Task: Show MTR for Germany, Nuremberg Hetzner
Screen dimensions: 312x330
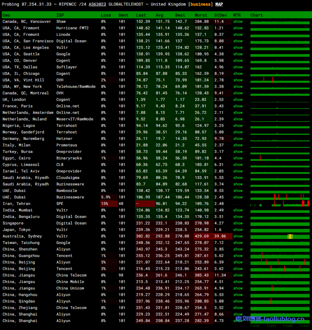Action: 238,139
